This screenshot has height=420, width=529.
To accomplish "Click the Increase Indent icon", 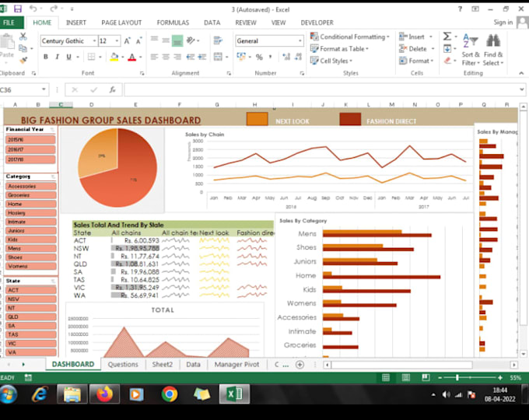I will click(x=201, y=57).
